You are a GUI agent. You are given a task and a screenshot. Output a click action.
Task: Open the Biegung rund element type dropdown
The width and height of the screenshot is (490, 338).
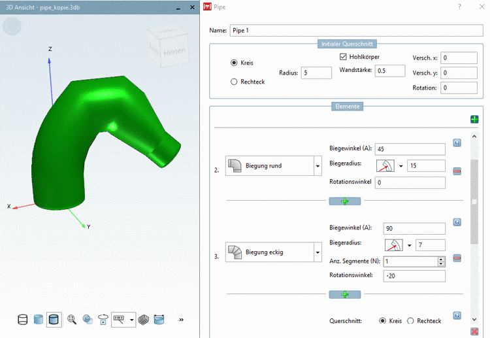click(x=318, y=165)
